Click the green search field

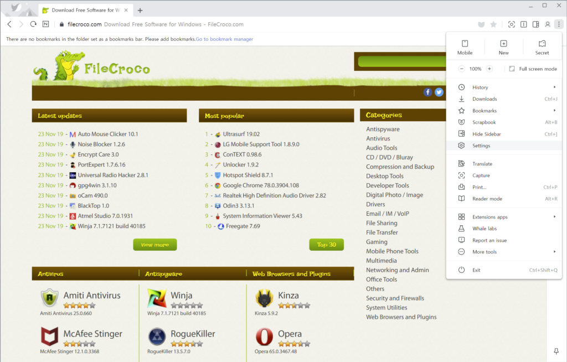click(x=401, y=61)
